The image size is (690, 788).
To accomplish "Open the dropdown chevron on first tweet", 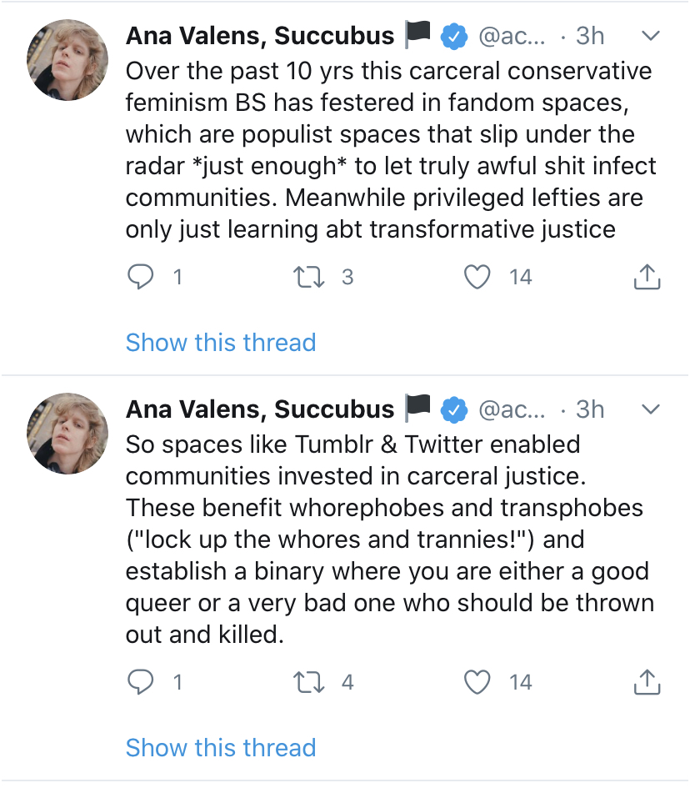I will coord(651,36).
